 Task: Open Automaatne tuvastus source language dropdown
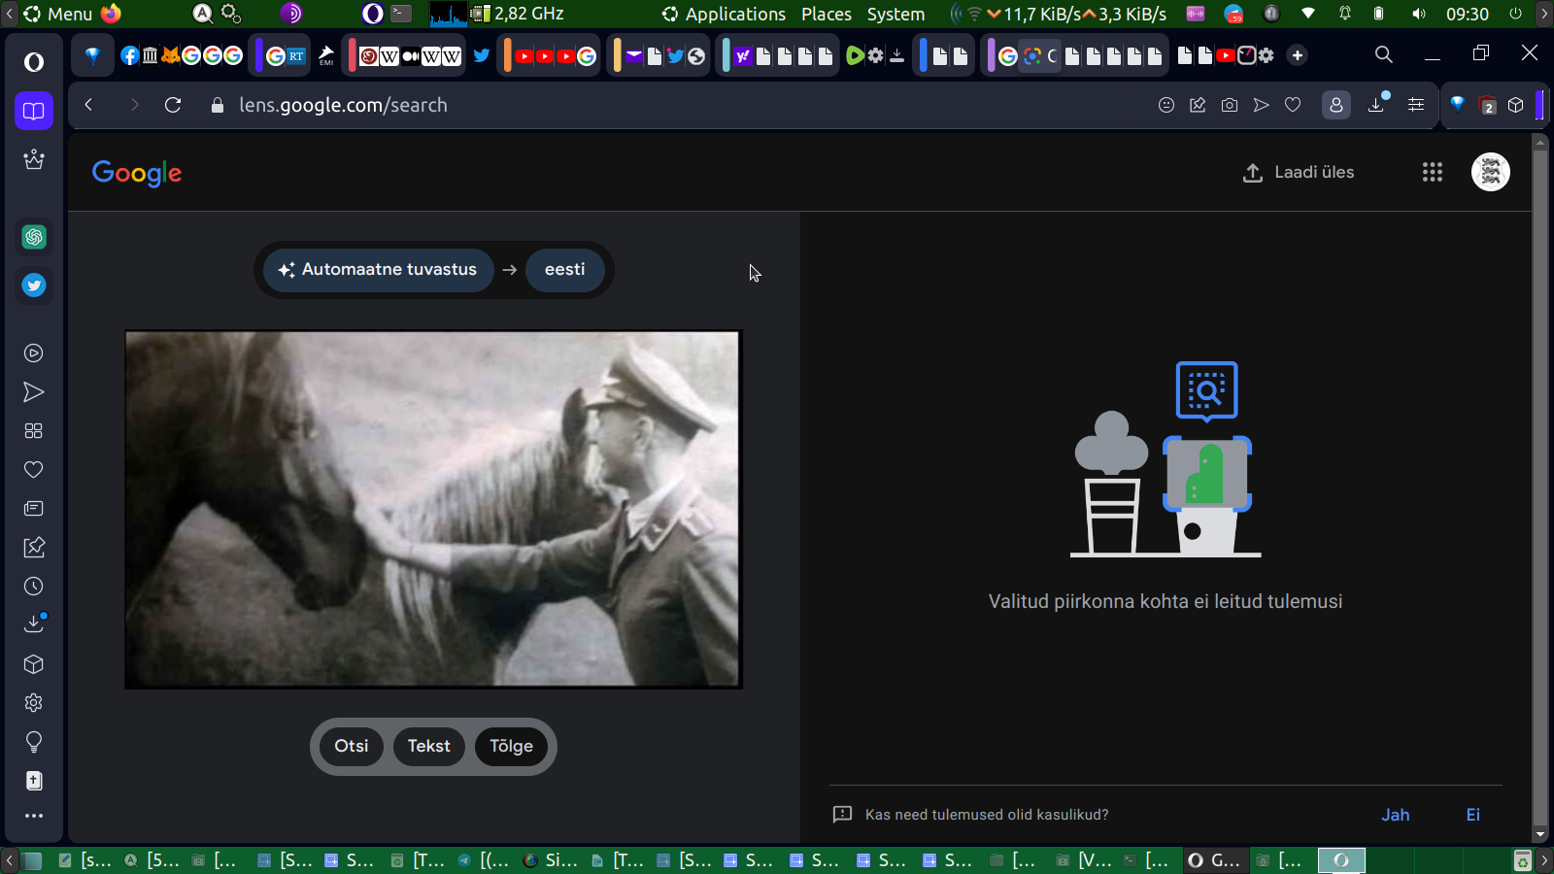(378, 269)
